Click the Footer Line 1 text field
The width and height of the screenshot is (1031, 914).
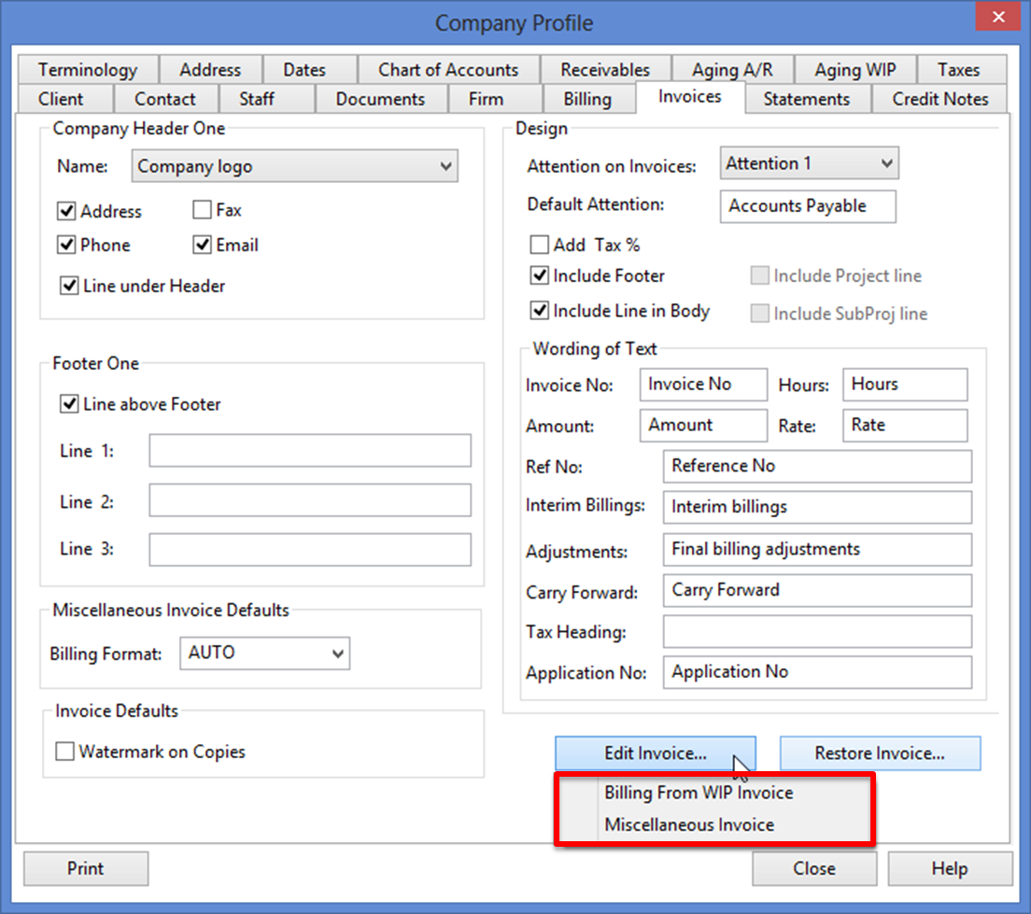pos(310,451)
